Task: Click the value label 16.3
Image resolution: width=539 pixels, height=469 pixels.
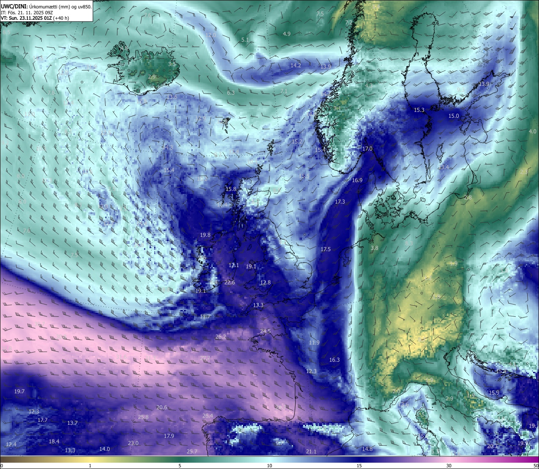Action: [x=334, y=360]
